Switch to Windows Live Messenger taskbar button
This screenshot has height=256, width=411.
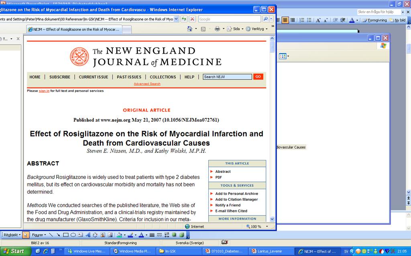pos(87,251)
